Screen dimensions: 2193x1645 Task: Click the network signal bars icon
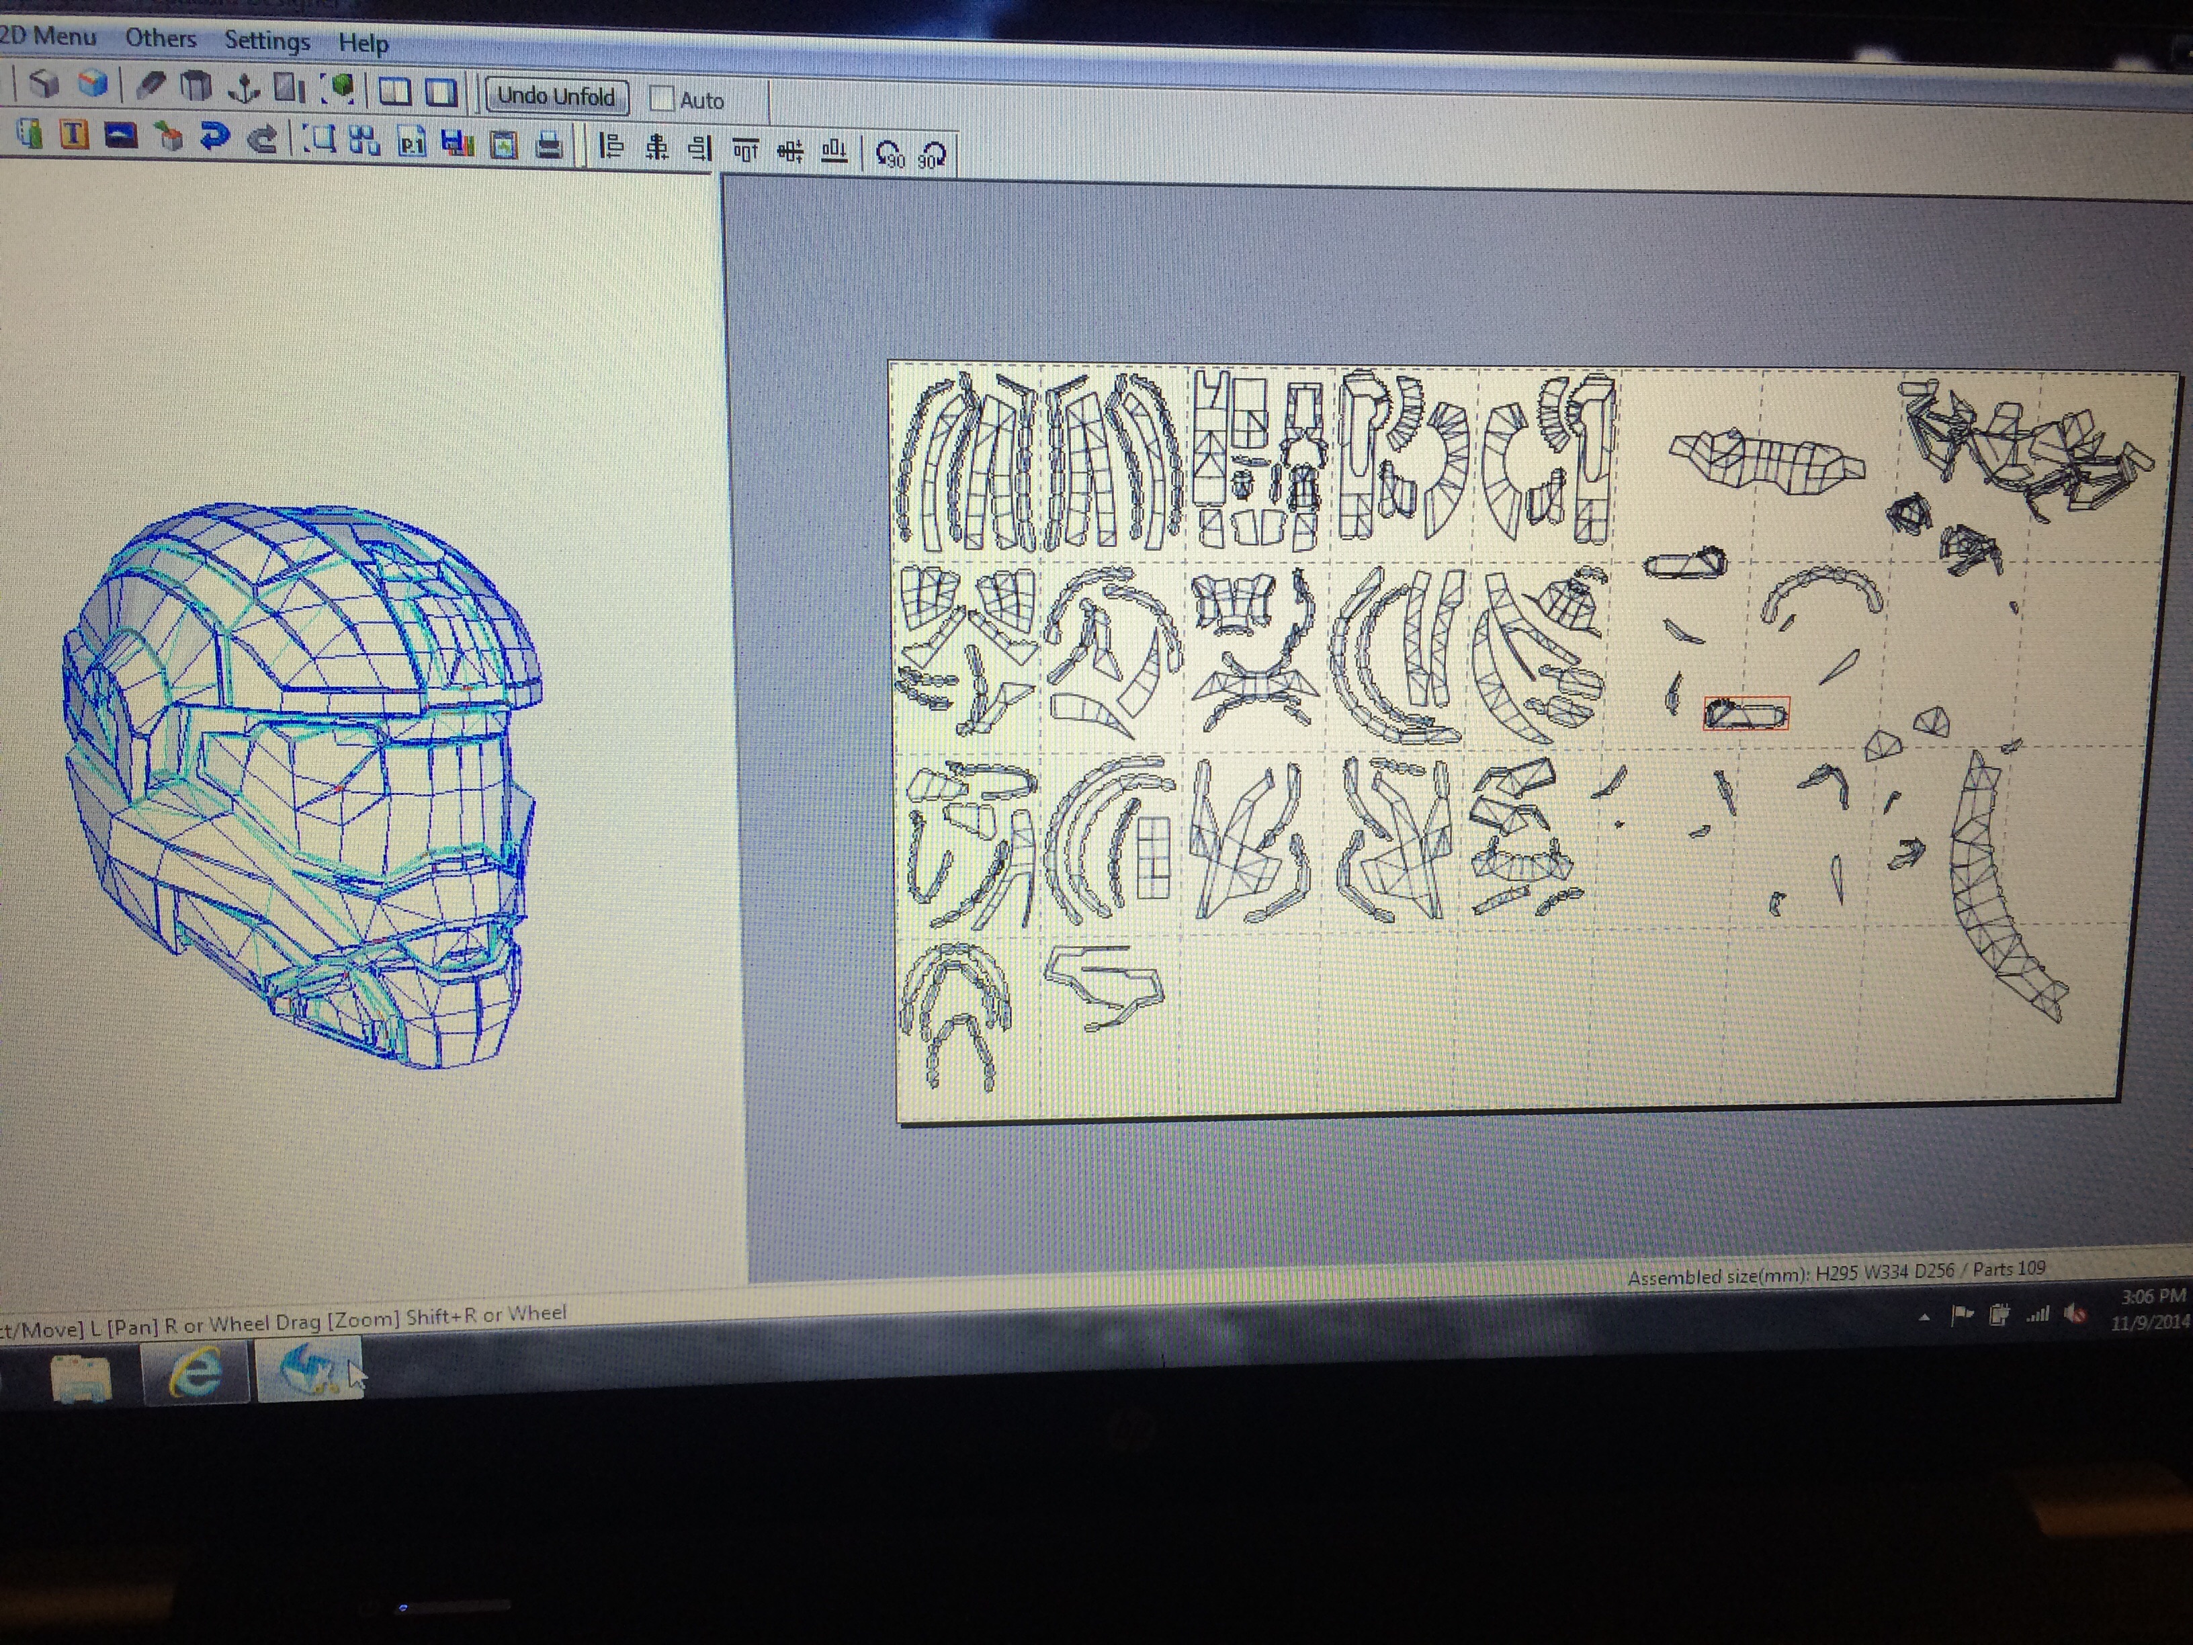pyautogui.click(x=2038, y=1315)
